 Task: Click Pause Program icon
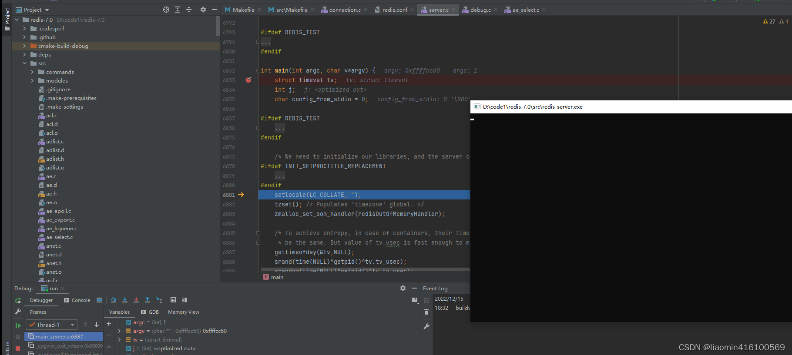(x=18, y=337)
